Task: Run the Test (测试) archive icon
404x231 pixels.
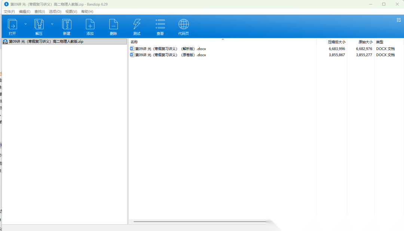Action: [137, 25]
